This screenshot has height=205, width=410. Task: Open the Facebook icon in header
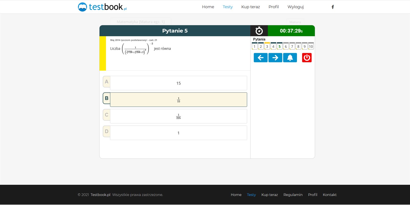tap(333, 7)
